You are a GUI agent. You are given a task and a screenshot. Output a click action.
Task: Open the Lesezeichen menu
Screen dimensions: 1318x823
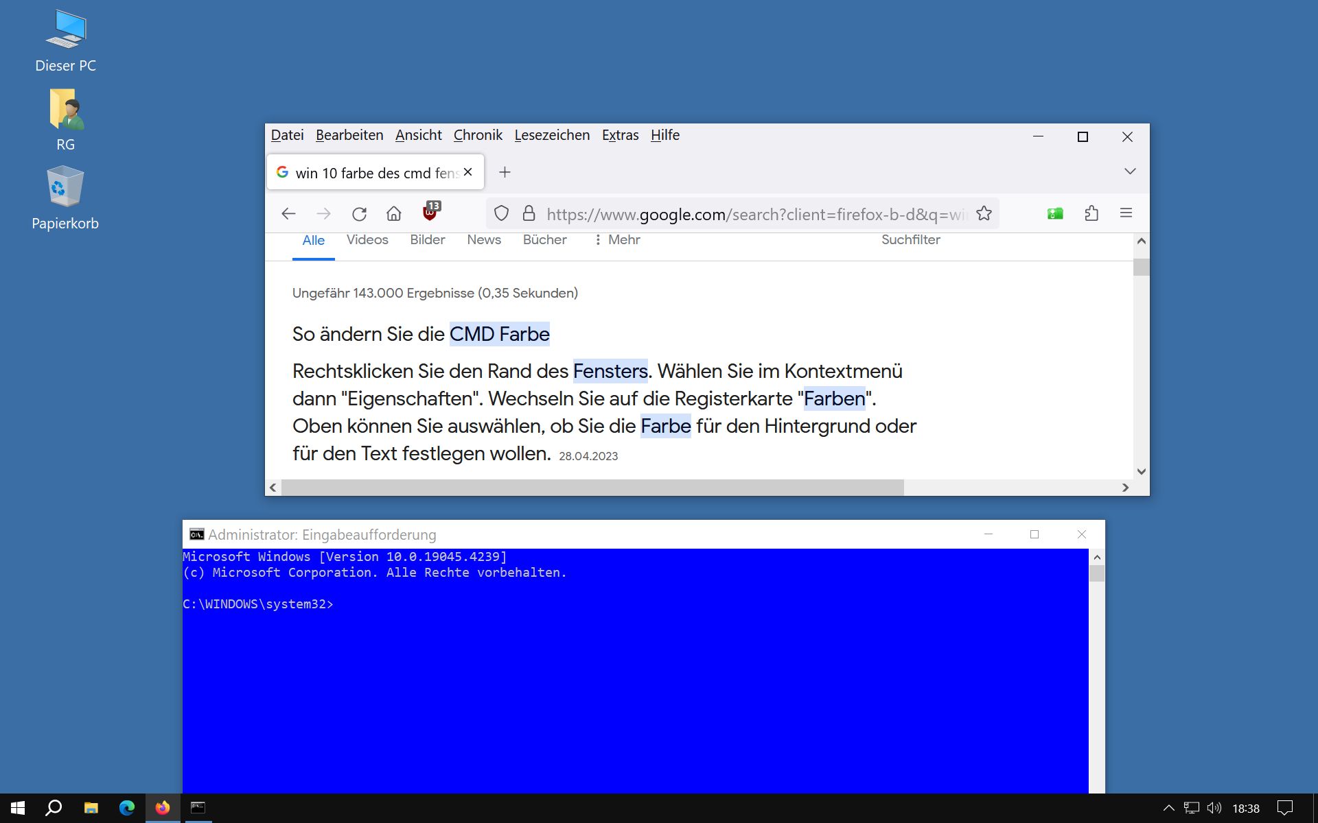click(552, 135)
